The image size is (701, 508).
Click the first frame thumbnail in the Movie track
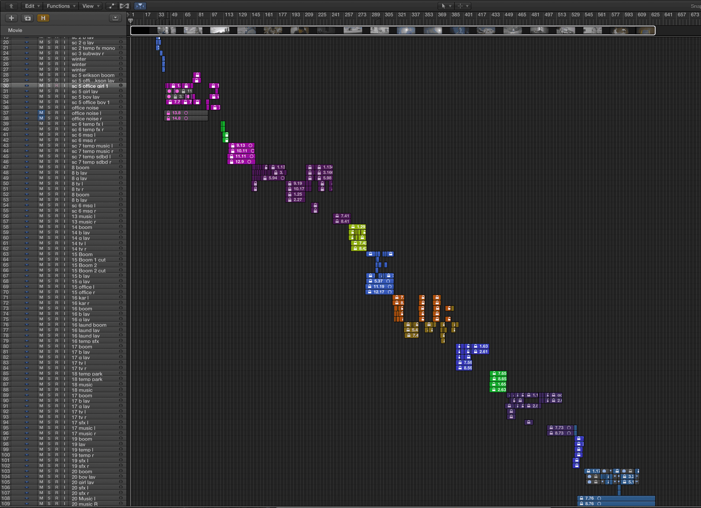click(x=140, y=30)
